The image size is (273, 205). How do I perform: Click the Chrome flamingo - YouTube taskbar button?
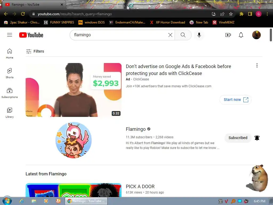click(x=86, y=201)
